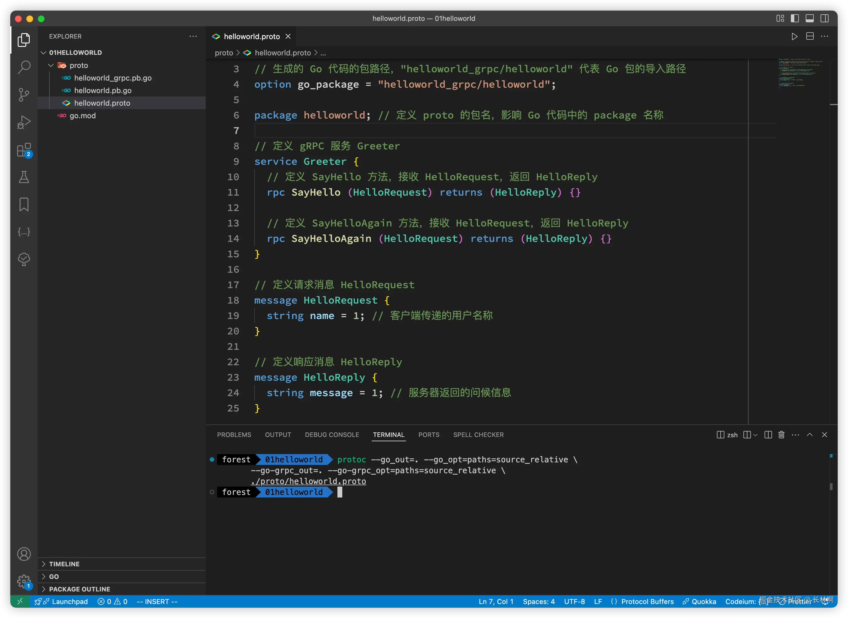Toggle secondary side bar layout button

(824, 18)
